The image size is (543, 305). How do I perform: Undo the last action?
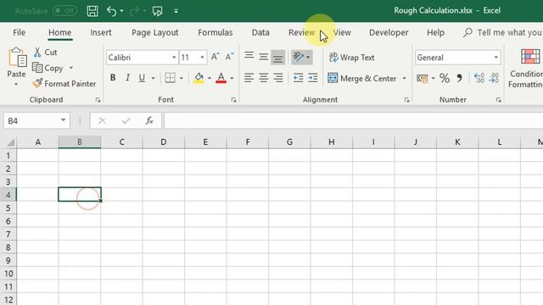tap(111, 11)
